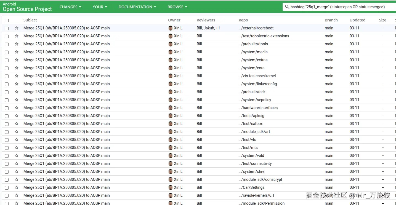This screenshot has height=205, width=396.
Task: Click reviewers Bill, Jakub, +1
Action: click(208, 28)
